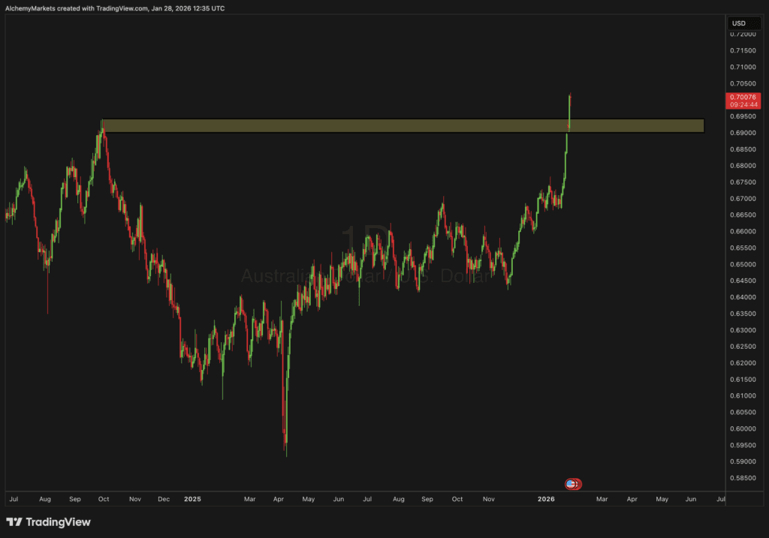
Task: Click the 0.59000 price axis label
Action: click(x=743, y=461)
